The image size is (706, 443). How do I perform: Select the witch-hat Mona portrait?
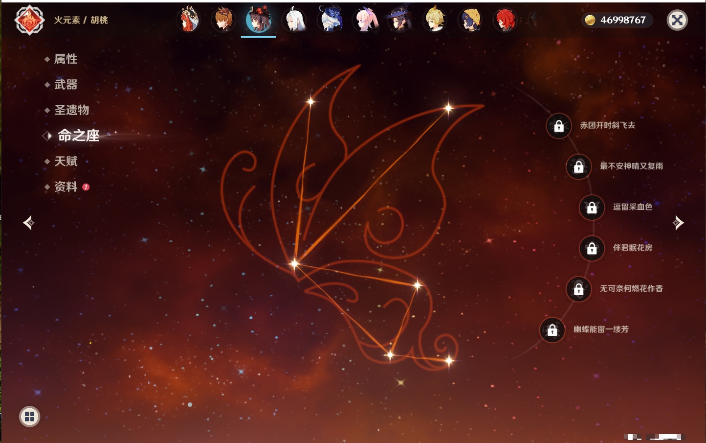(x=399, y=20)
